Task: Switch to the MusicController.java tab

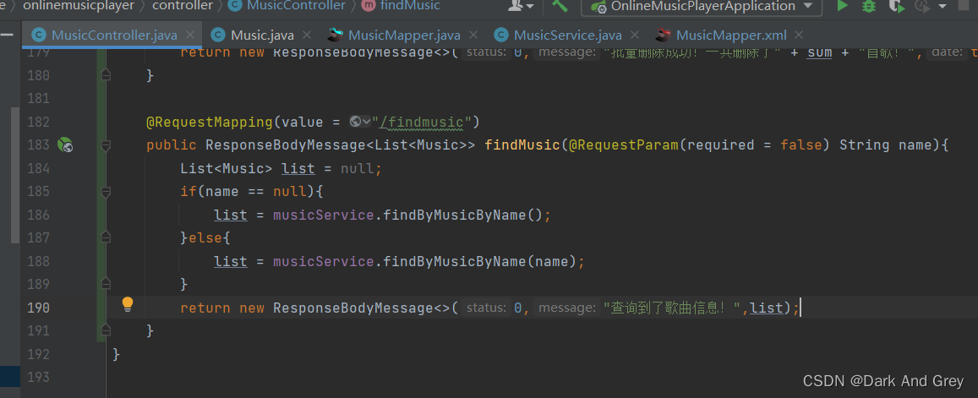Action: click(114, 35)
